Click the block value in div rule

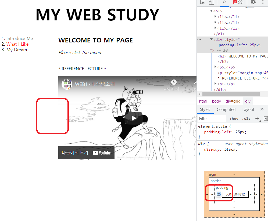[230, 149]
